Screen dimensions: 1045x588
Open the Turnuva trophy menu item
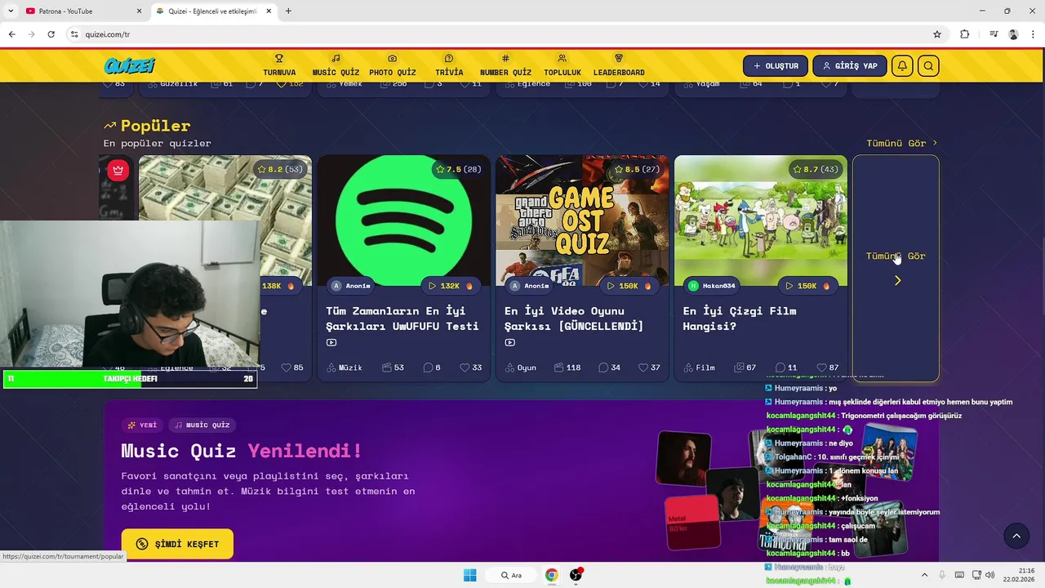[x=279, y=65]
